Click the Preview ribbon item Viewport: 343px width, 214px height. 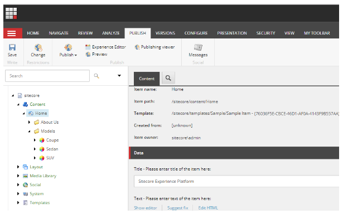[96, 54]
